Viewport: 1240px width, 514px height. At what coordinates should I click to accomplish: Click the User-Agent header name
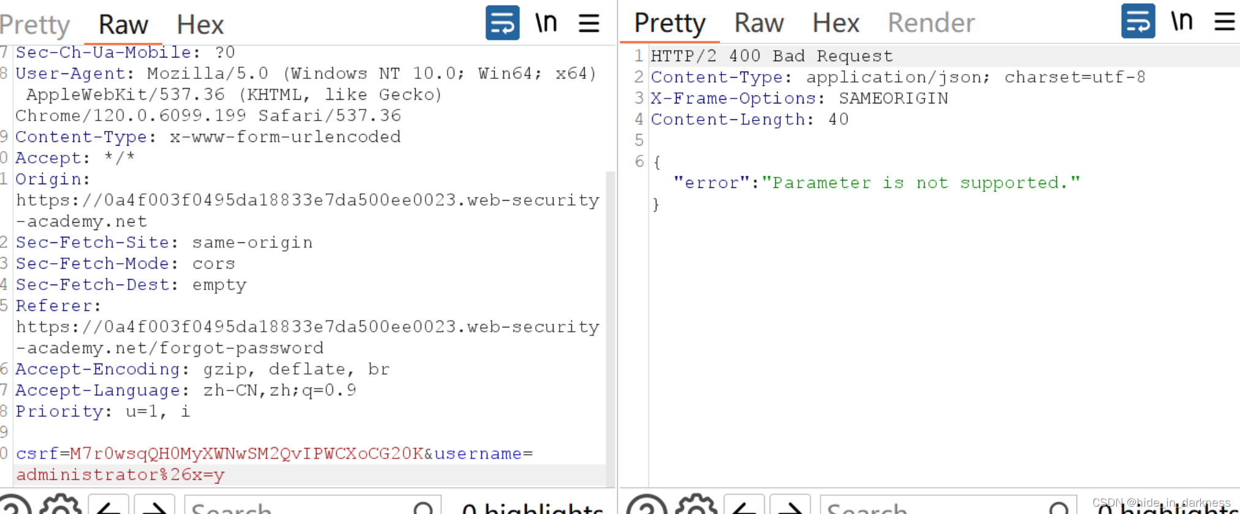tap(70, 73)
